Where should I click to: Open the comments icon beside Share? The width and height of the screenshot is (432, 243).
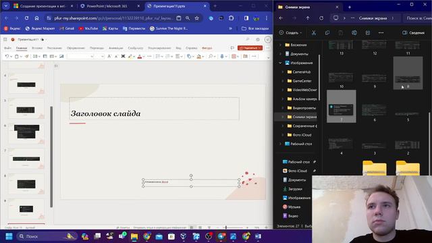tap(232, 48)
